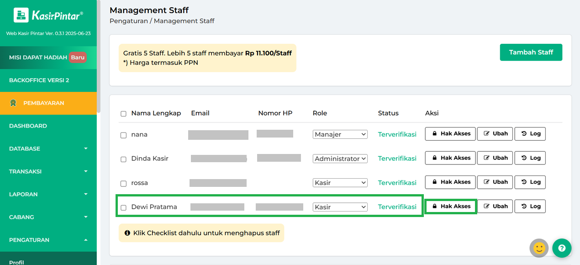Screen dimensions: 580x265
Task: Check the select-all checkbox in table header
Action: click(123, 114)
